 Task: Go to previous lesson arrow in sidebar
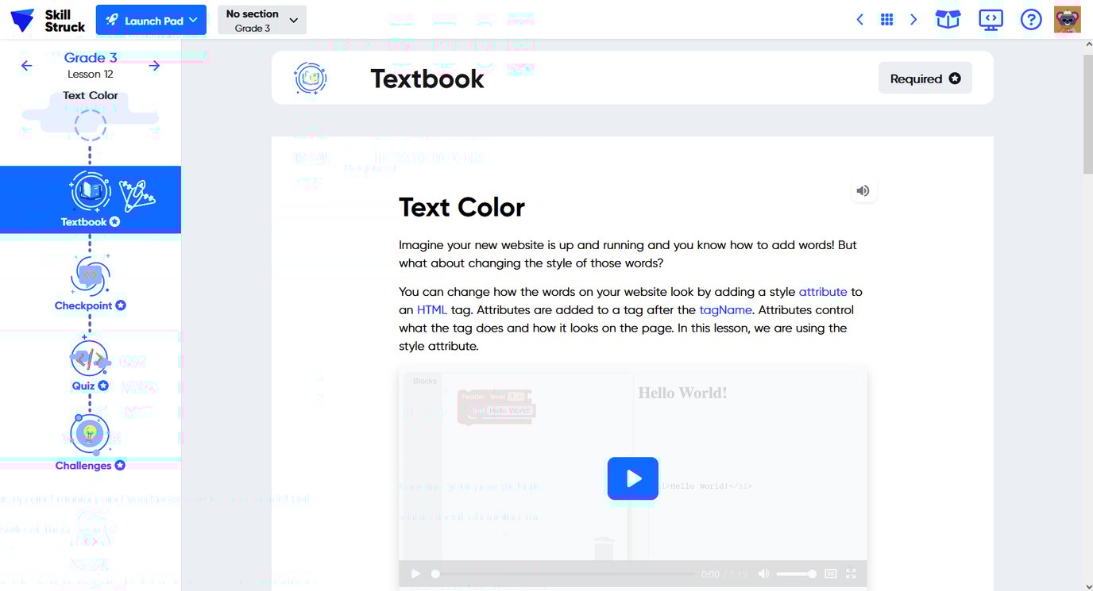point(27,66)
